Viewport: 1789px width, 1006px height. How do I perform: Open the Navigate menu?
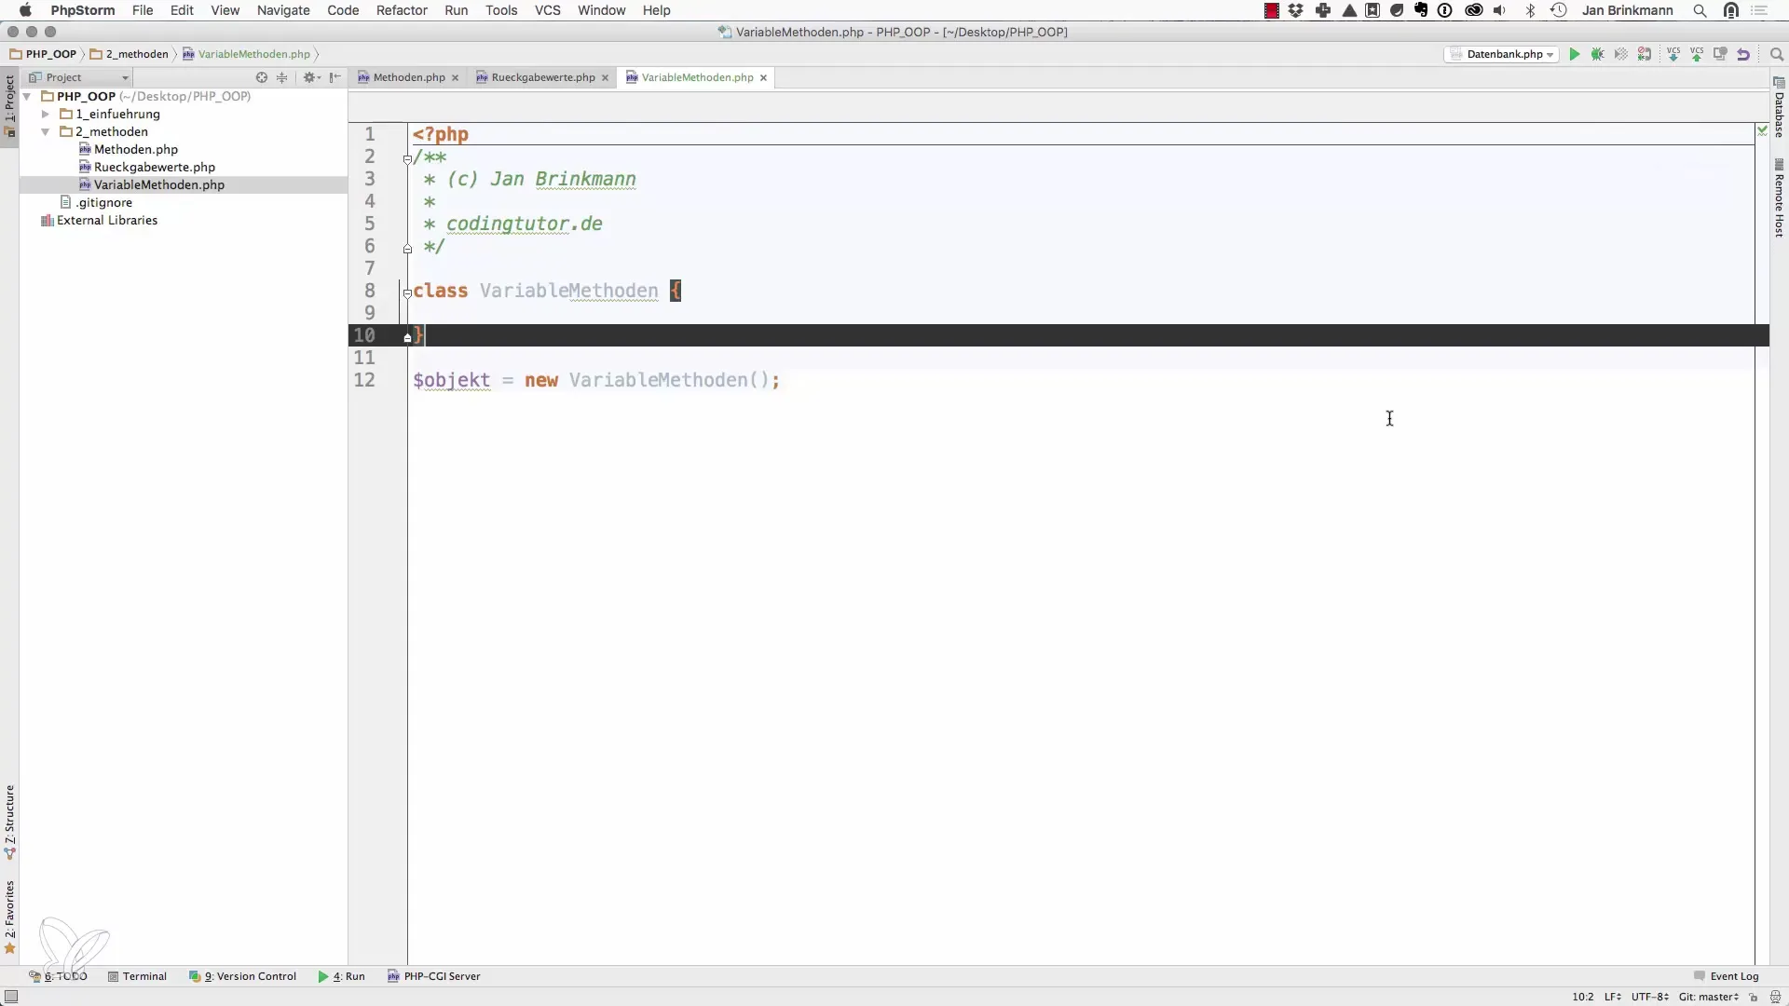point(283,10)
